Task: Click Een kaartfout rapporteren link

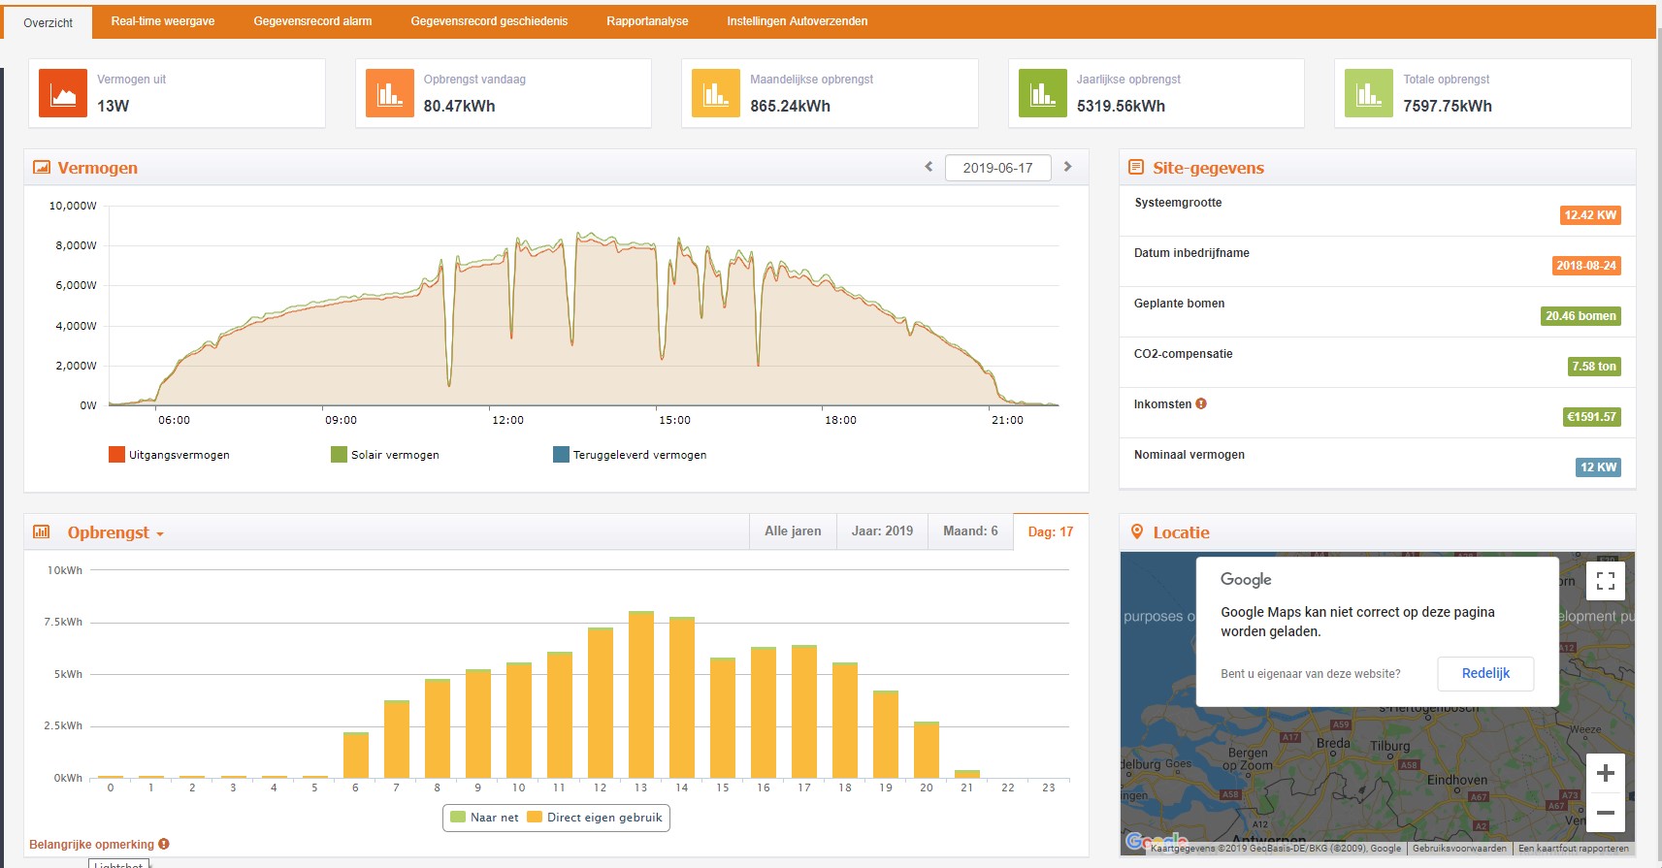Action: pyautogui.click(x=1574, y=849)
